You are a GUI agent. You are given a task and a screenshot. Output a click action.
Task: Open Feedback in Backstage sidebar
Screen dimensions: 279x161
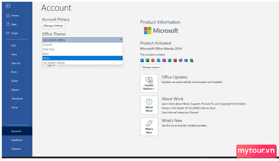point(17,140)
